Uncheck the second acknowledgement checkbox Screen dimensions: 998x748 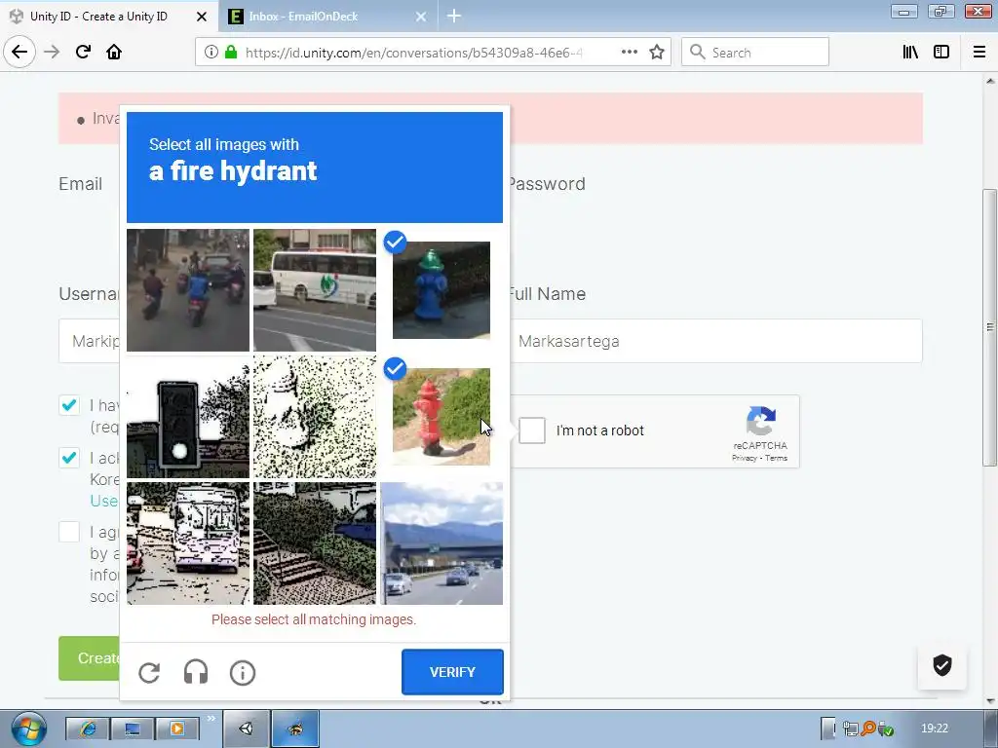tap(69, 458)
